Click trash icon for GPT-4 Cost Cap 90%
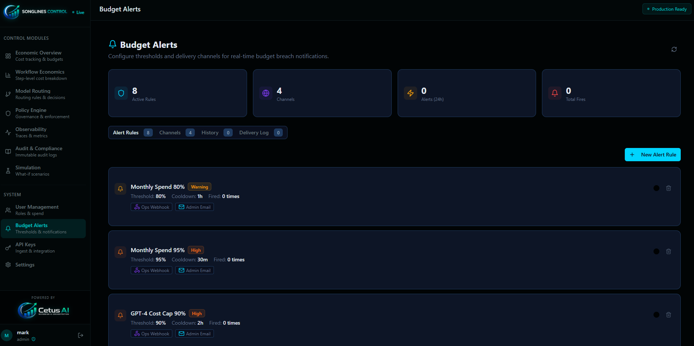 pyautogui.click(x=668, y=315)
